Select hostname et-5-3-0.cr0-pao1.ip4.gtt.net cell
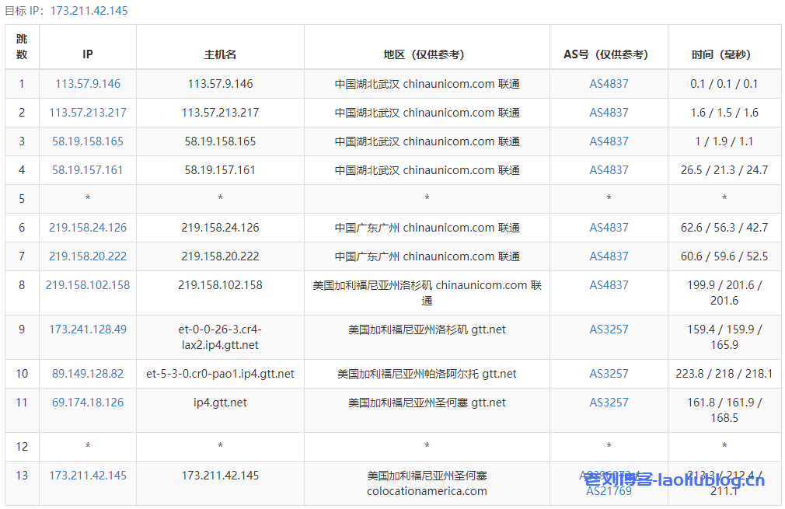785x509 pixels. click(x=220, y=374)
